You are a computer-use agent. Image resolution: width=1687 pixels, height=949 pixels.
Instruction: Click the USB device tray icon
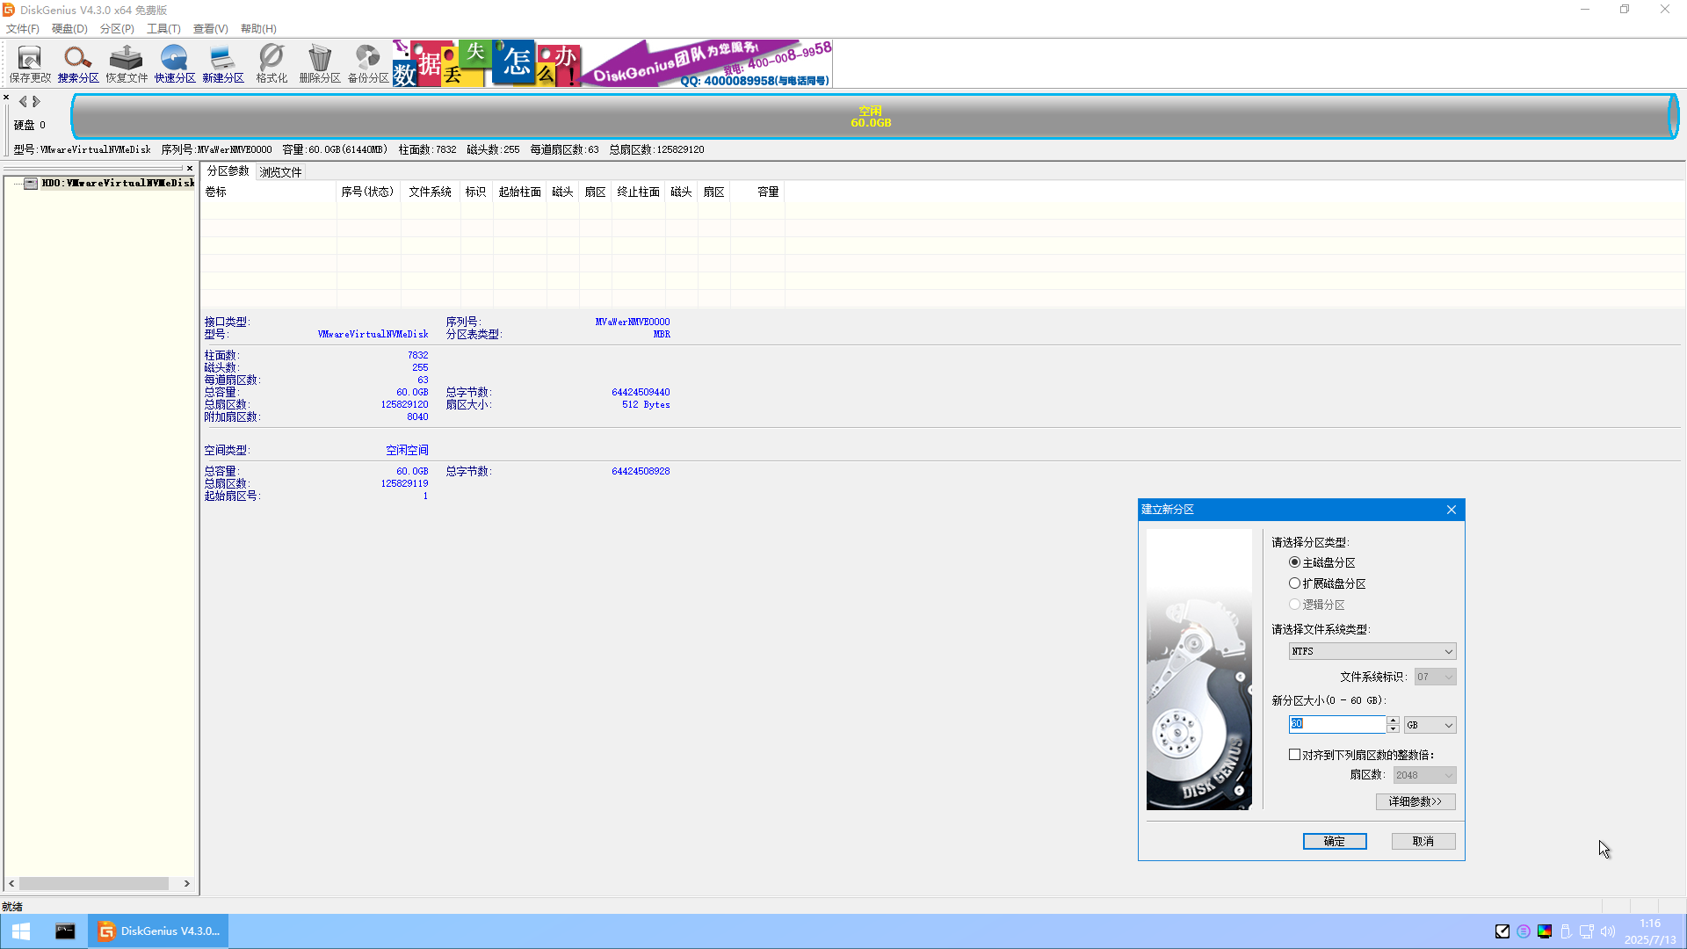(x=1566, y=931)
